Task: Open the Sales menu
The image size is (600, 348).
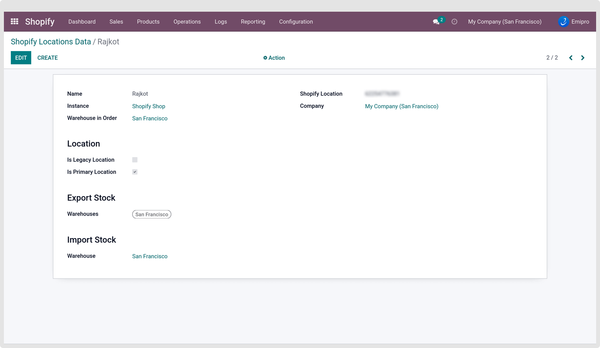Action: 116,22
